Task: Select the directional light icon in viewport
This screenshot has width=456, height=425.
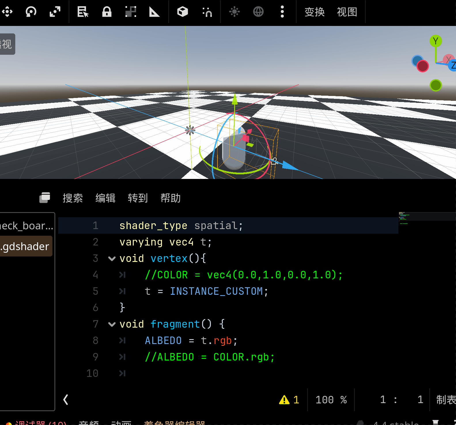Action: [190, 130]
